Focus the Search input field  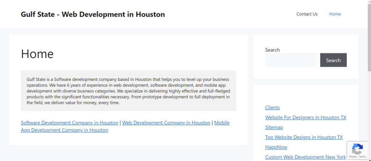coord(291,60)
